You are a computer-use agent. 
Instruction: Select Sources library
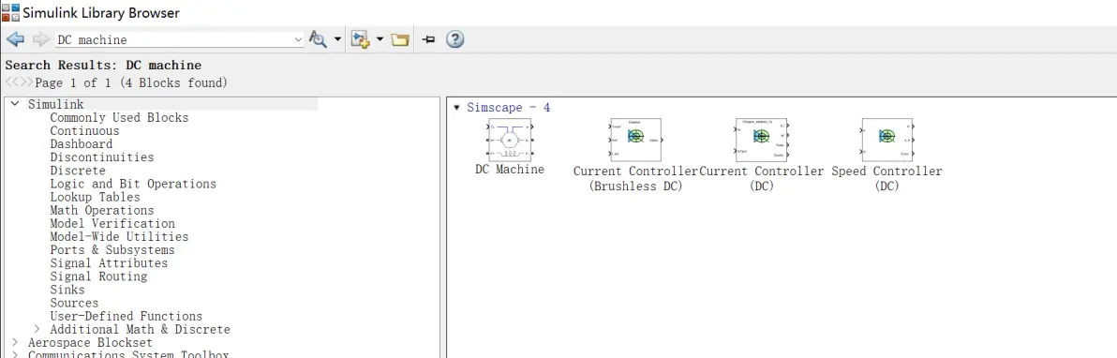point(74,303)
